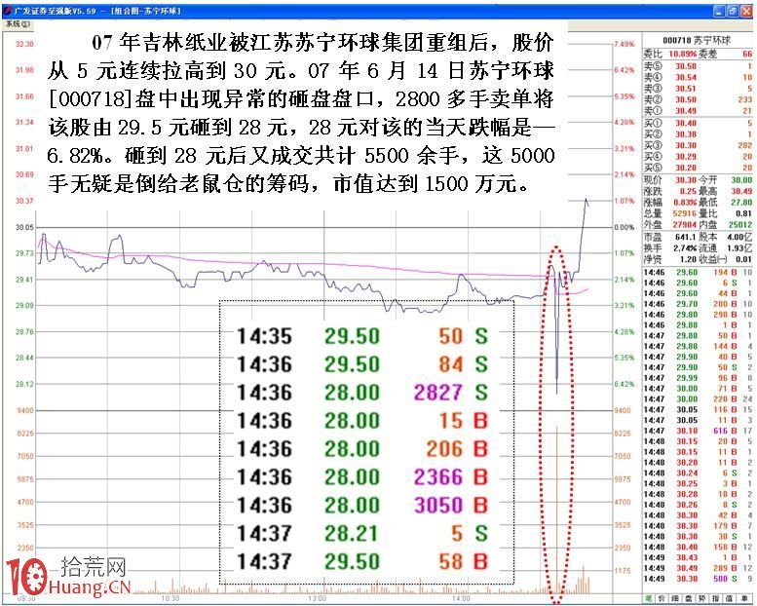The width and height of the screenshot is (757, 606).
Task: Select the 14:47 29.99 96 B tick row
Action: coord(699,378)
